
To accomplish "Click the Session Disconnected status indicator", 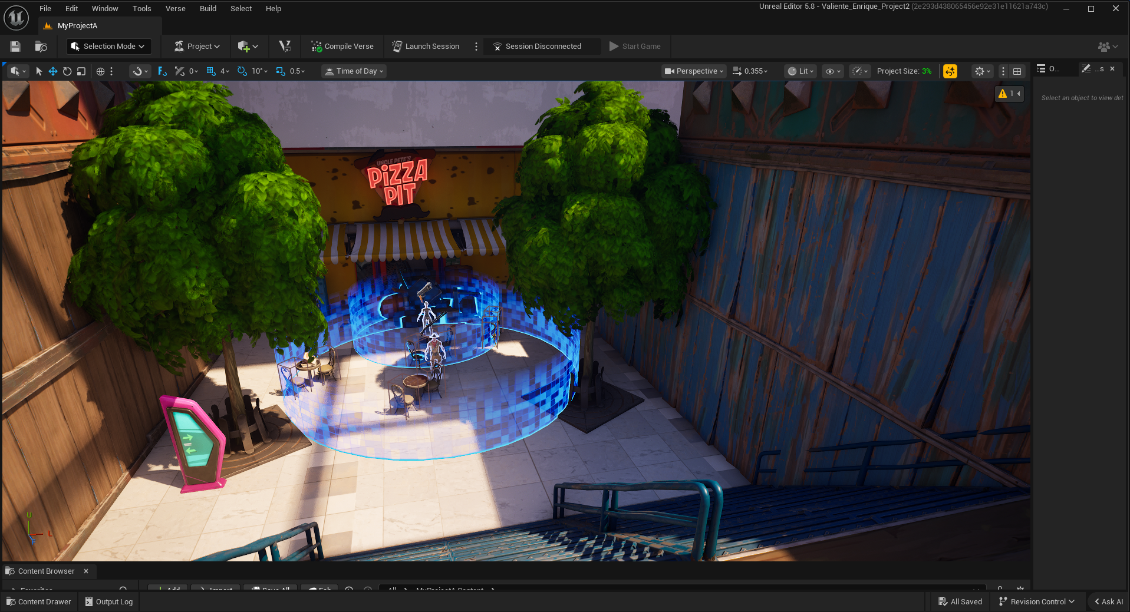I will click(x=542, y=47).
